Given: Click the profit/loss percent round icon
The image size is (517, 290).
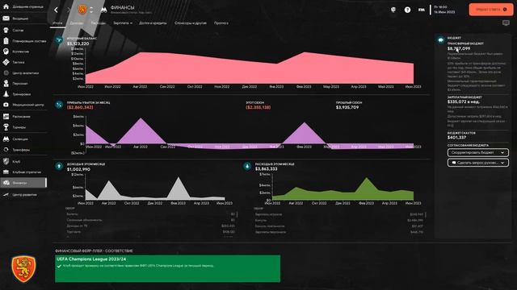Looking at the screenshot, I should click(59, 105).
